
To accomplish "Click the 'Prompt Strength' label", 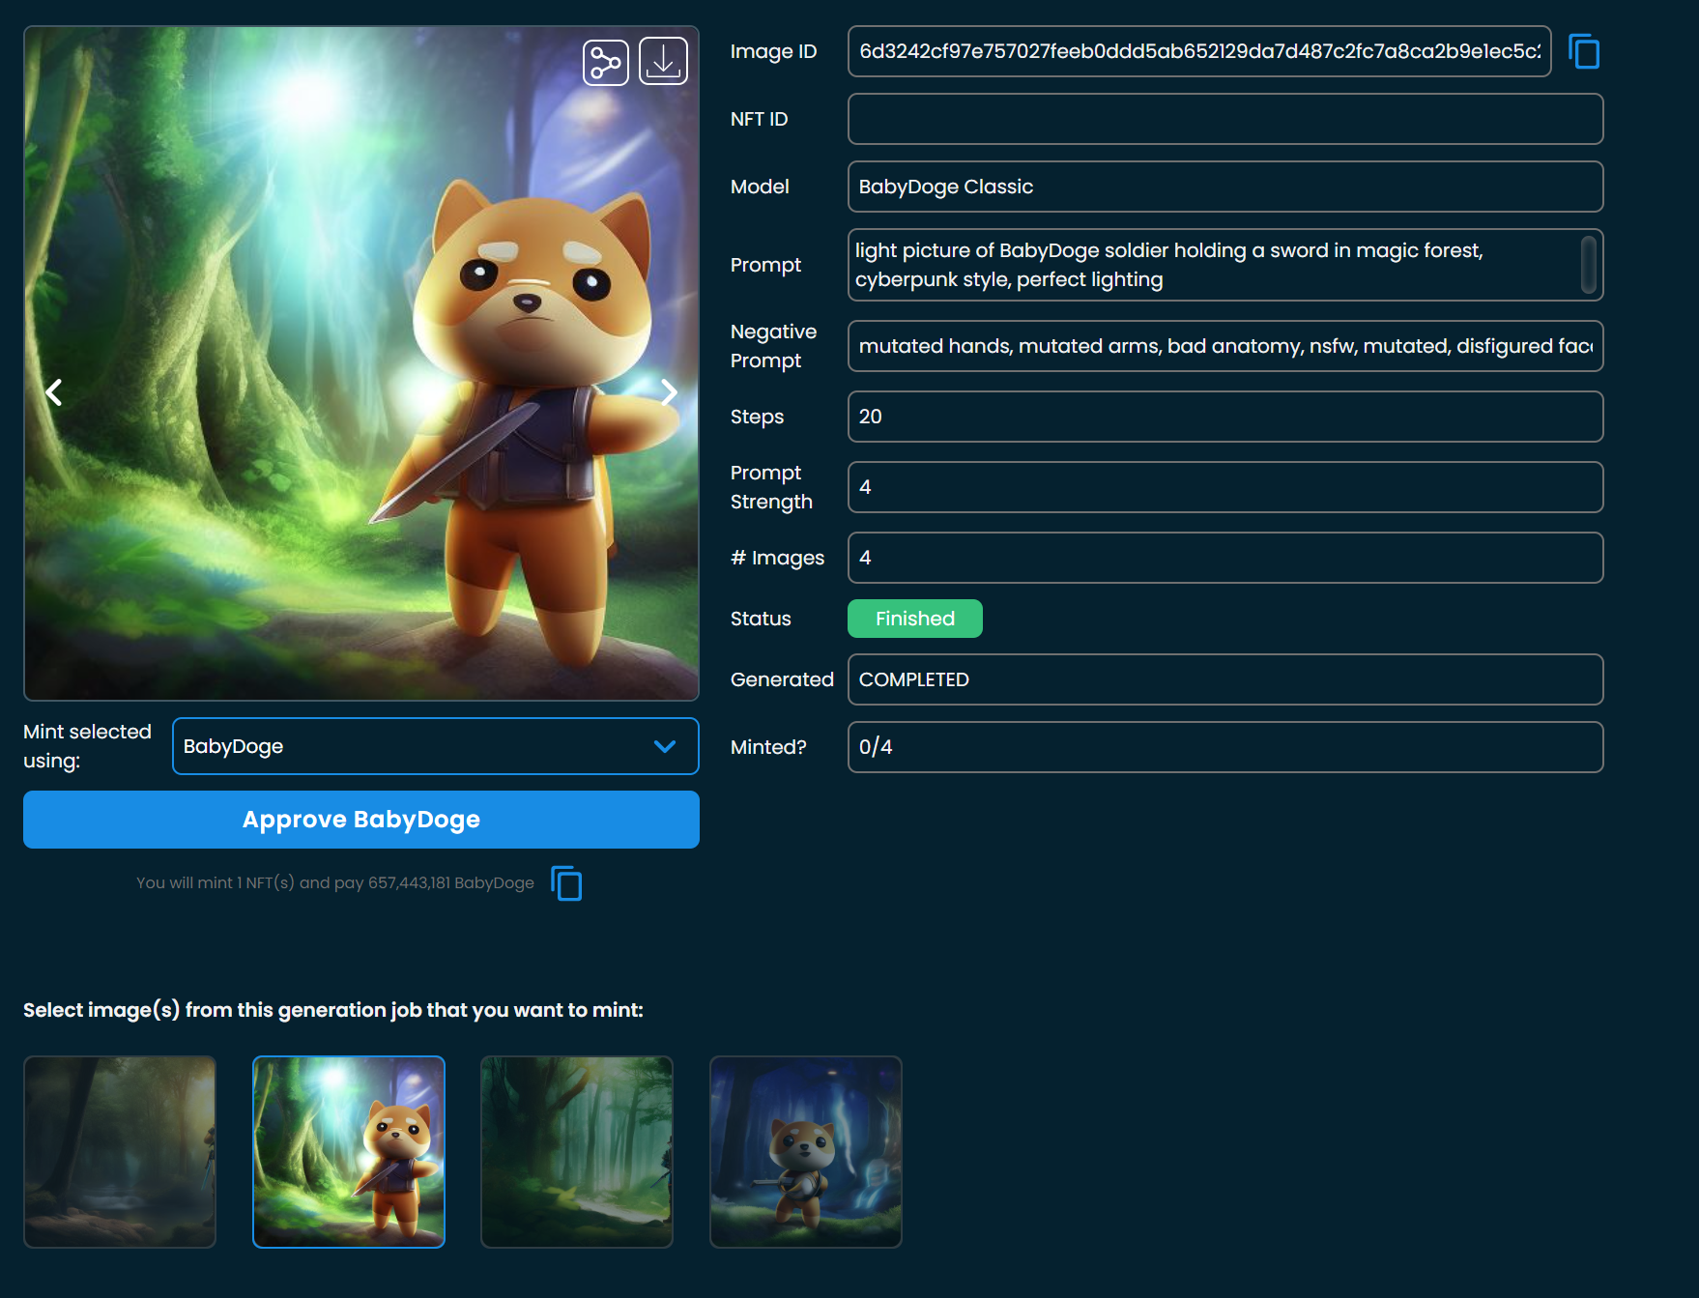I will [771, 487].
